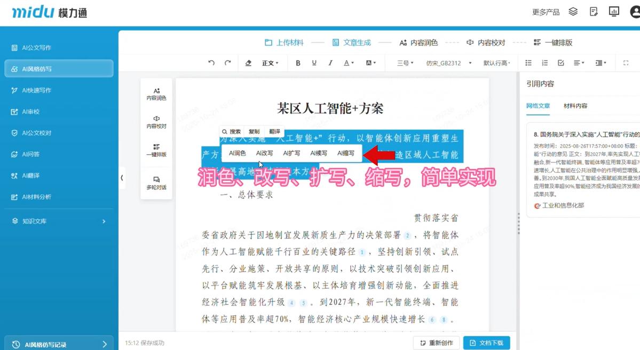Viewport: 640px width, 350px height.
Task: Toggle bold formatting in toolbar
Action: [x=298, y=63]
